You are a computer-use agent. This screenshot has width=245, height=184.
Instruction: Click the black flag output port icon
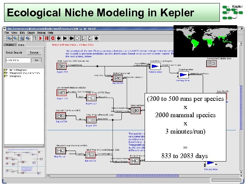(65, 38)
